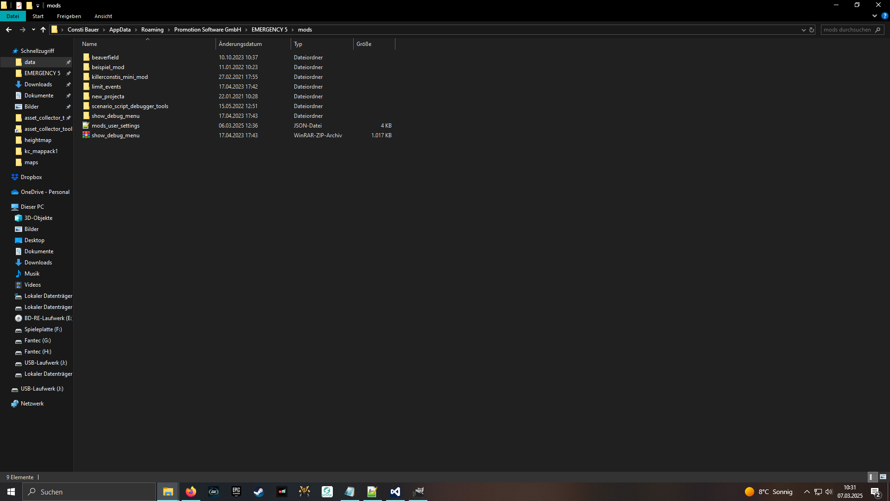890x501 pixels.
Task: Open address bar history dropdown
Action: 803,30
